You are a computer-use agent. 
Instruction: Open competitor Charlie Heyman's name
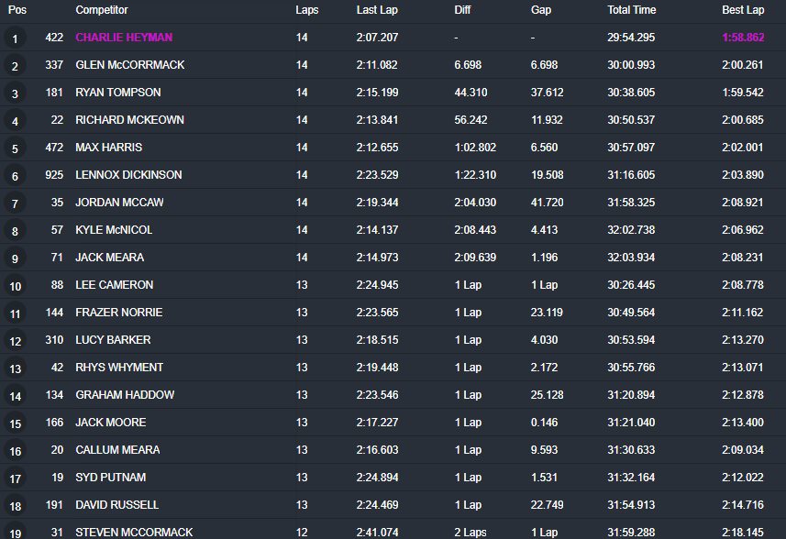124,38
